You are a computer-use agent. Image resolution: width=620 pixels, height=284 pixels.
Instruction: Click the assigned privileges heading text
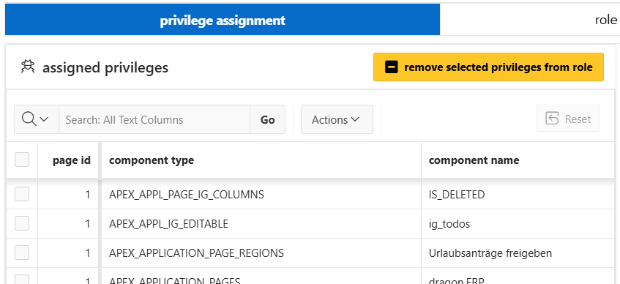[105, 67]
